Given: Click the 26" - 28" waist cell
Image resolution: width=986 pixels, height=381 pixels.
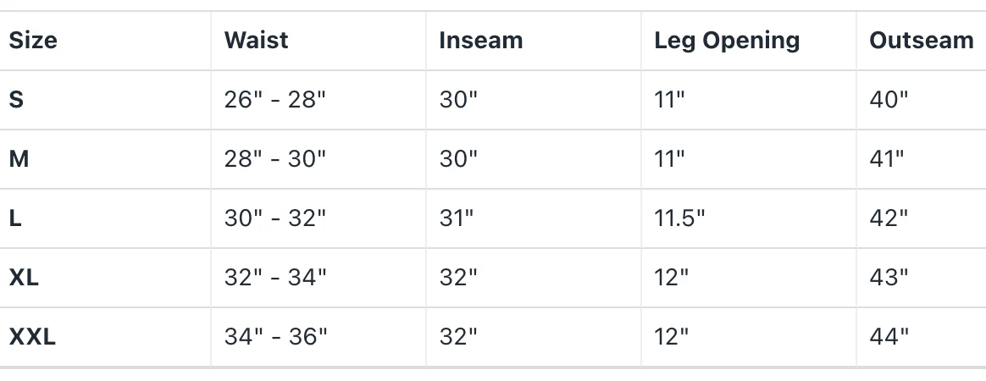Looking at the screenshot, I should pos(274,100).
